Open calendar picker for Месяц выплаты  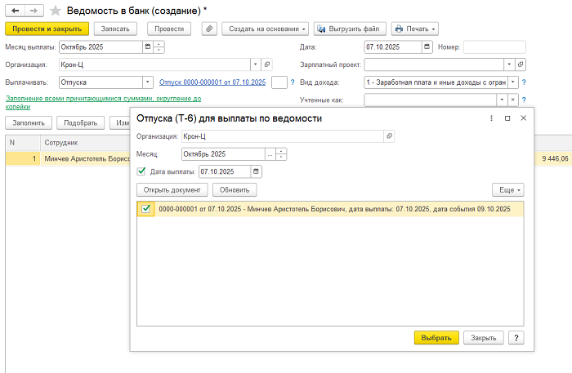148,47
